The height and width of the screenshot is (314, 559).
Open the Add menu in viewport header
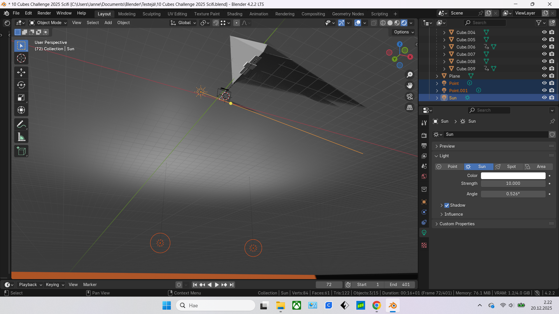(108, 23)
